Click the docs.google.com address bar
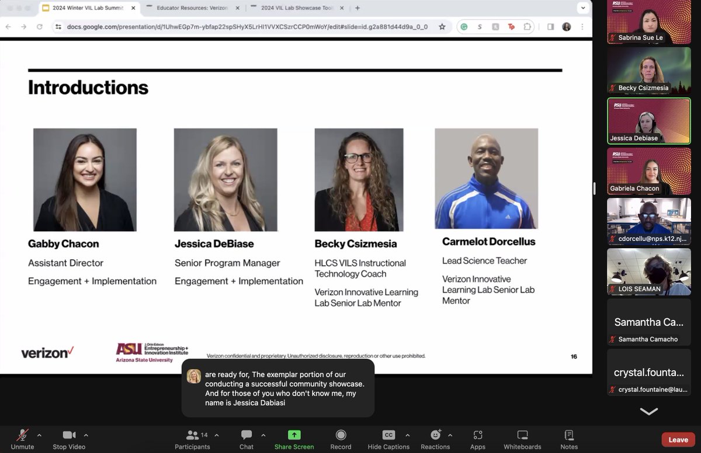Image resolution: width=701 pixels, height=453 pixels. 251,27
